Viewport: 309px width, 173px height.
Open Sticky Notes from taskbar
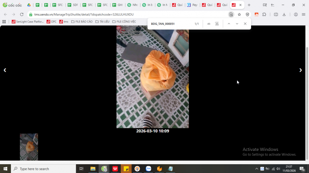[126, 169]
